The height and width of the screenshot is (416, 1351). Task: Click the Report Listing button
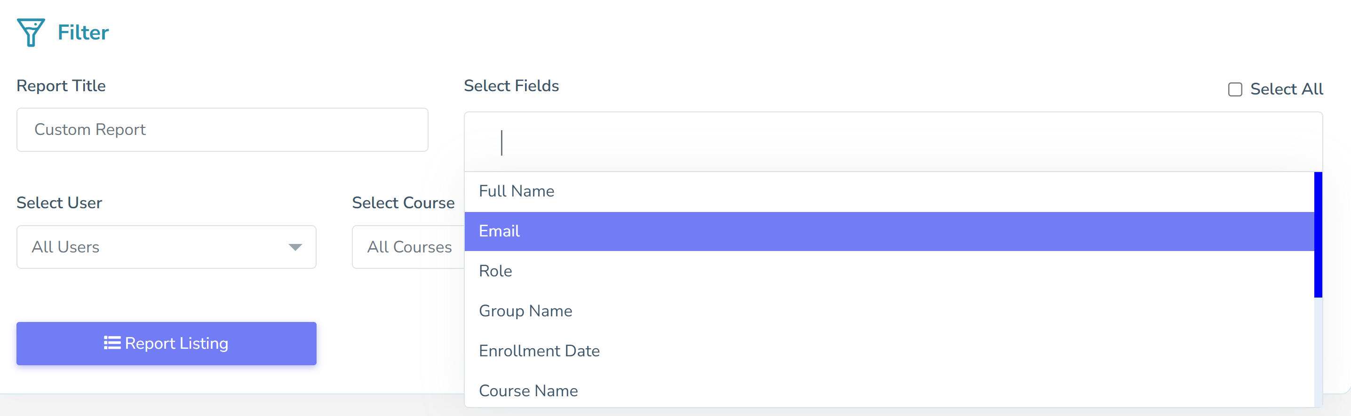coord(166,343)
